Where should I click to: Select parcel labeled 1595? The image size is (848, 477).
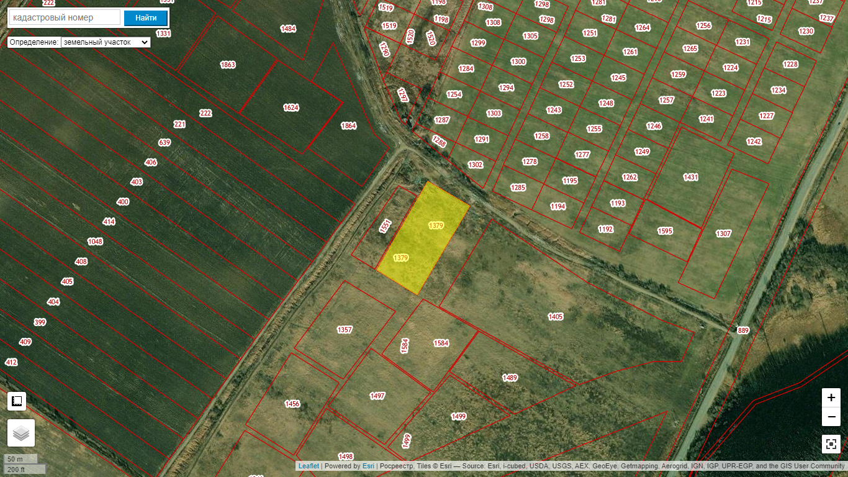coord(665,231)
